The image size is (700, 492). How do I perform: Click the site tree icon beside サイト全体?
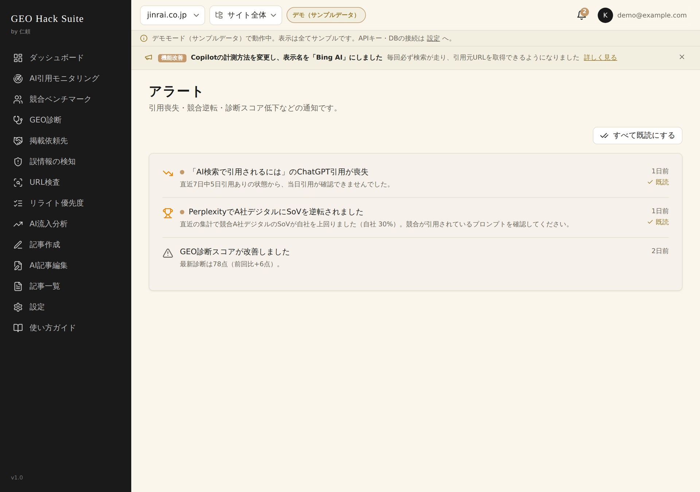coord(219,15)
